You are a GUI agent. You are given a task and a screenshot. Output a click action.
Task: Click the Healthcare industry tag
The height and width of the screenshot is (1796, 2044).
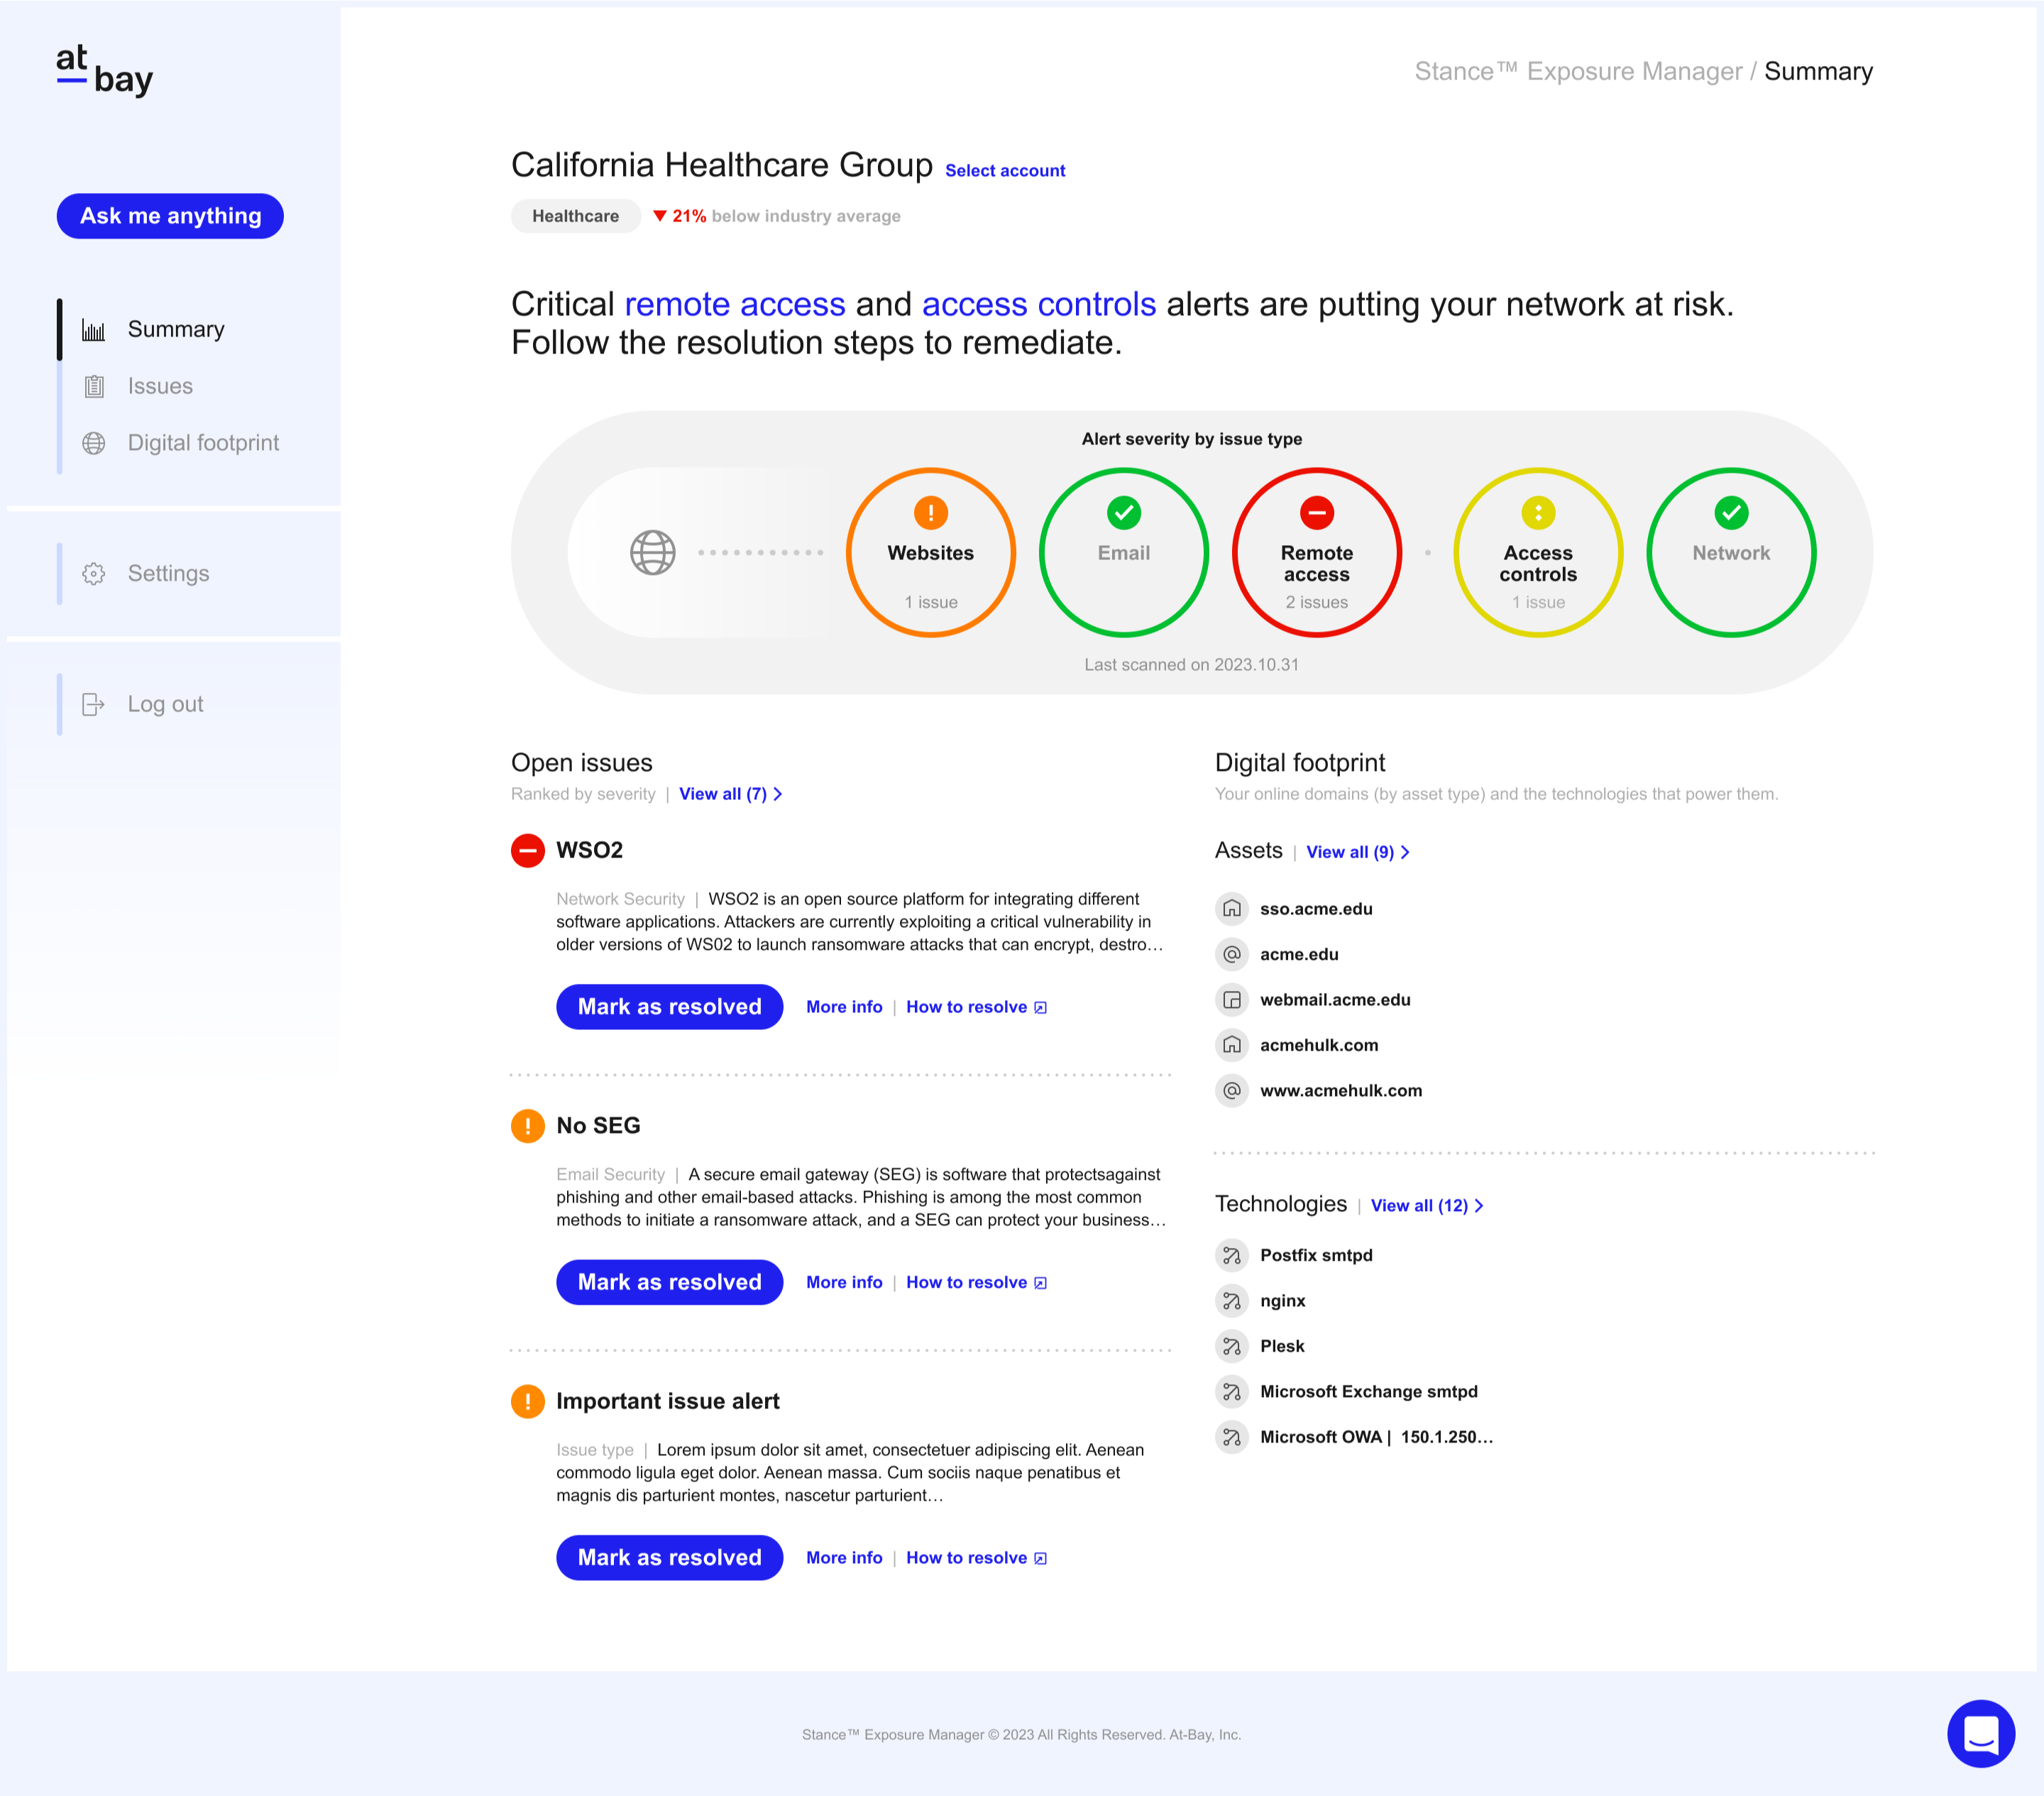[576, 216]
